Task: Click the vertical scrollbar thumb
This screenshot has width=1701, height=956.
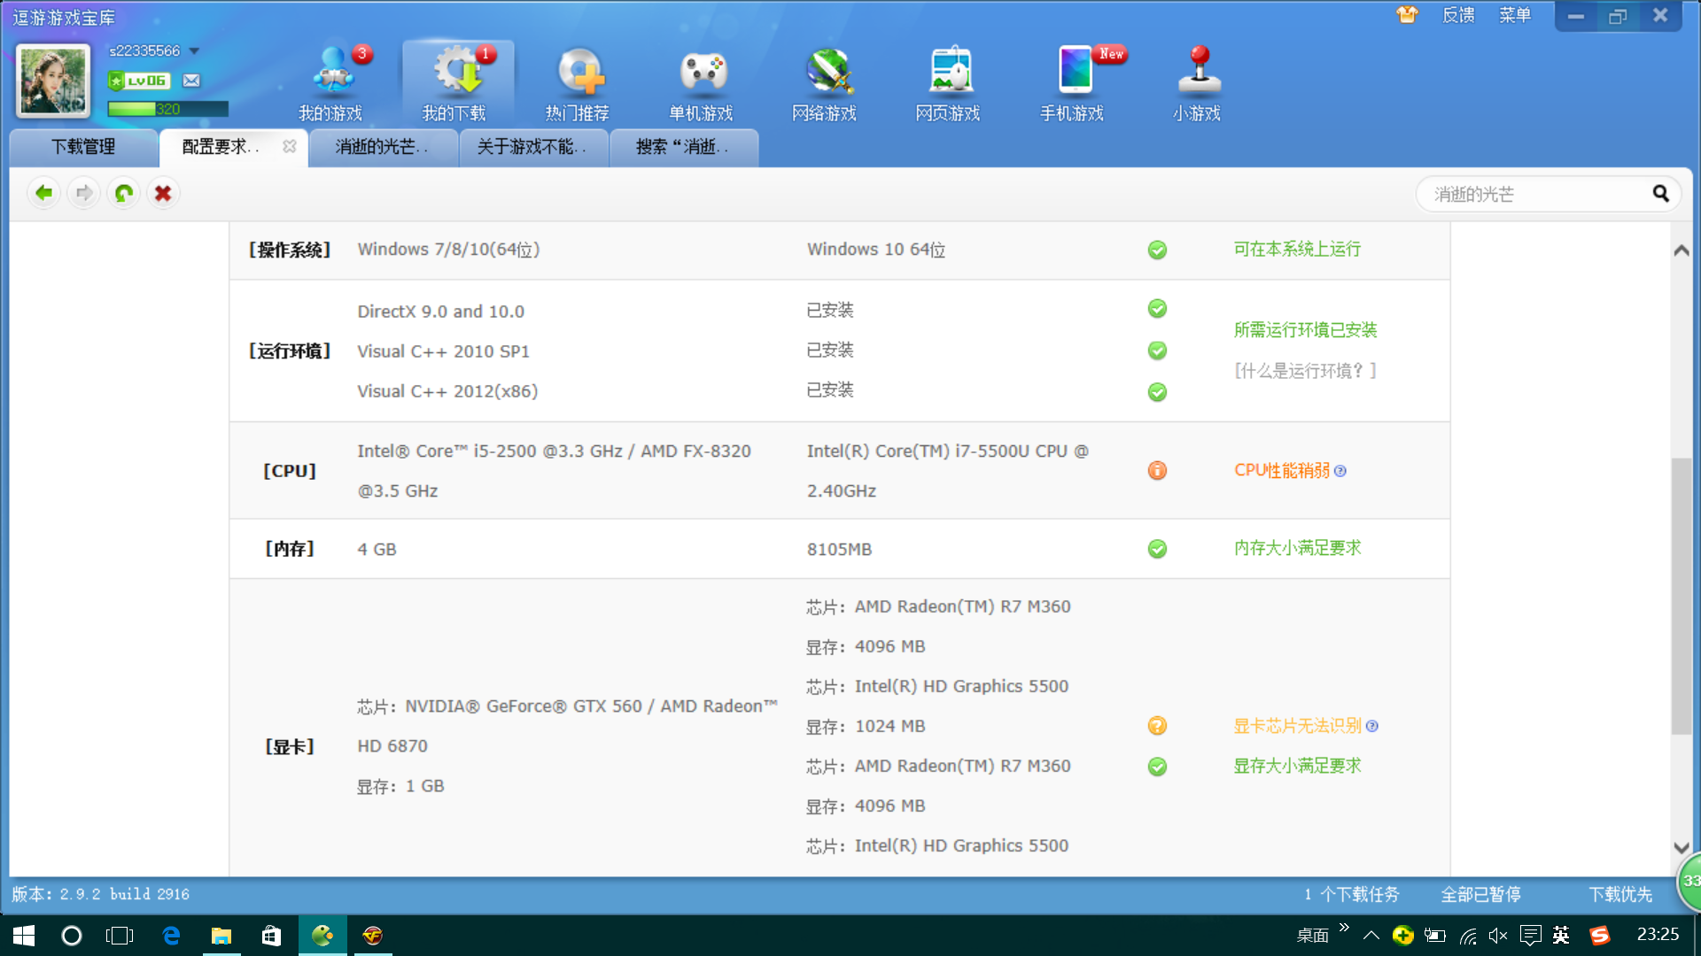Action: click(1681, 597)
